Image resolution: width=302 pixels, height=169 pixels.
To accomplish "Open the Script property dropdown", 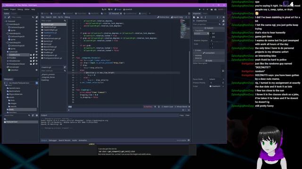I will [223, 86].
